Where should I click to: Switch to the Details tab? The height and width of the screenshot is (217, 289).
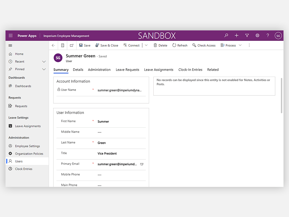(78, 70)
